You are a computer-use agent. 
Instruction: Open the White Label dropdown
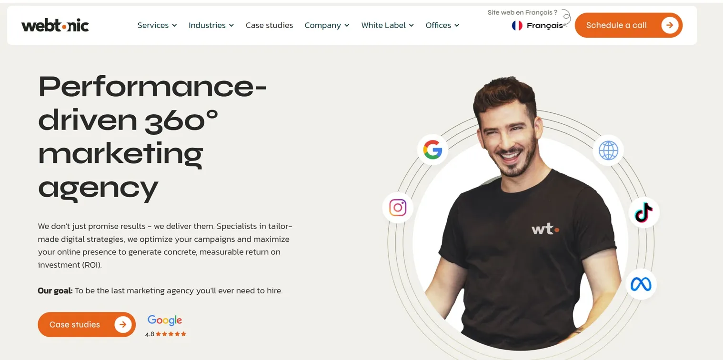pos(387,25)
